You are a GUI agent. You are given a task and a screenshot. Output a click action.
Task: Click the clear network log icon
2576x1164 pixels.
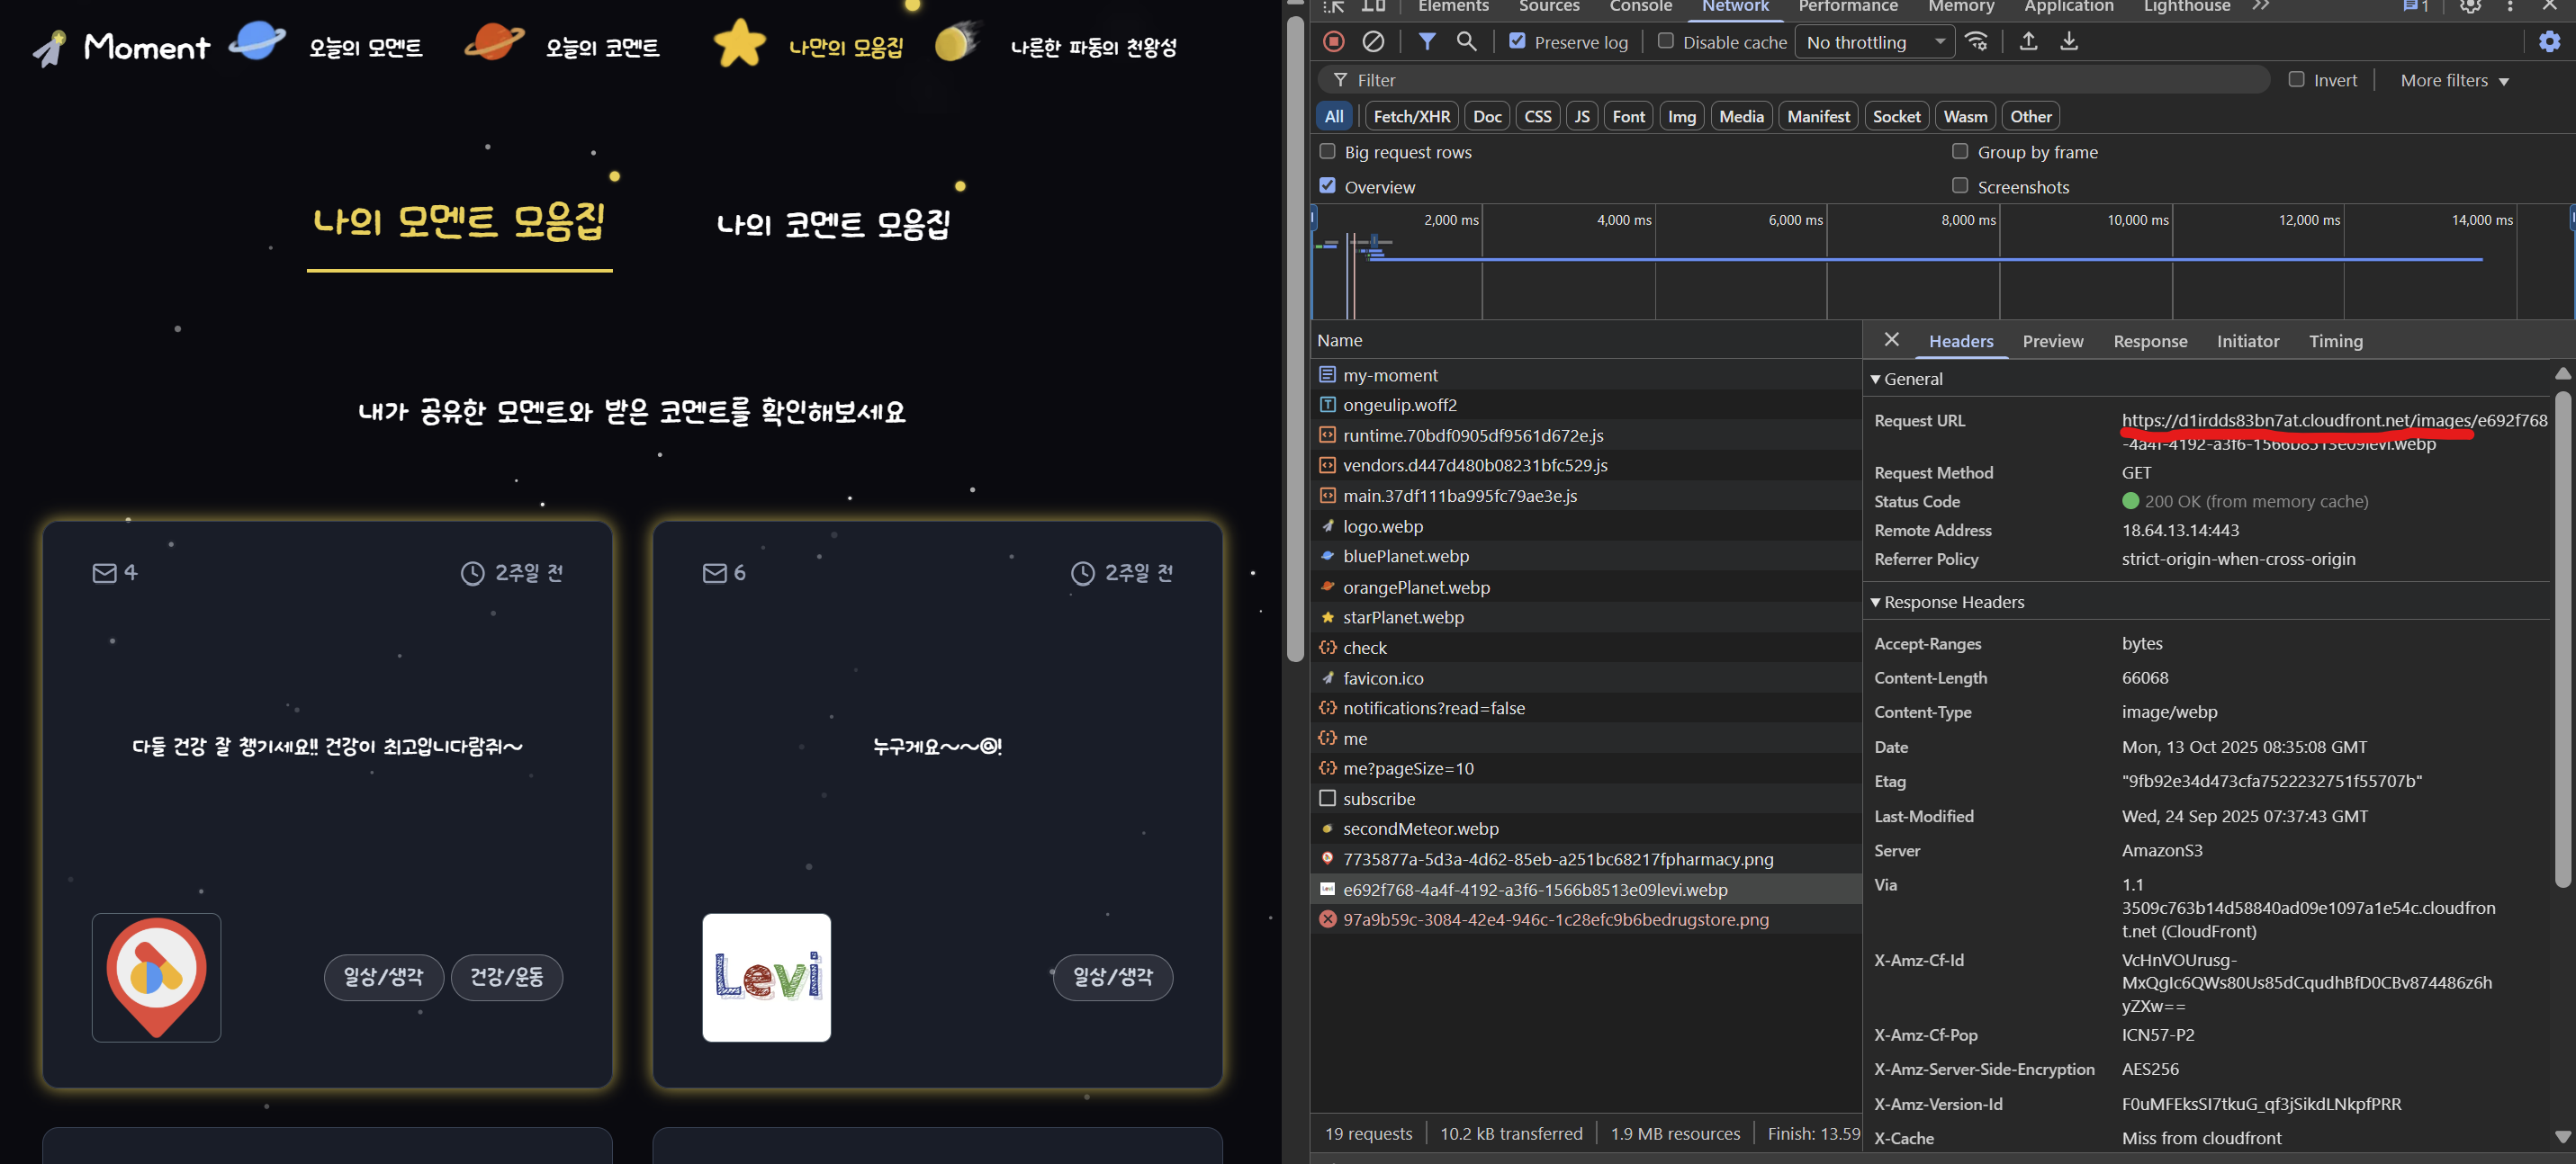(x=1373, y=41)
